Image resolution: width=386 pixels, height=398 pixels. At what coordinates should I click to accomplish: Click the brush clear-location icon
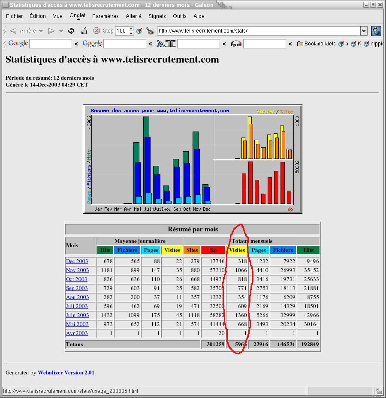click(x=150, y=31)
